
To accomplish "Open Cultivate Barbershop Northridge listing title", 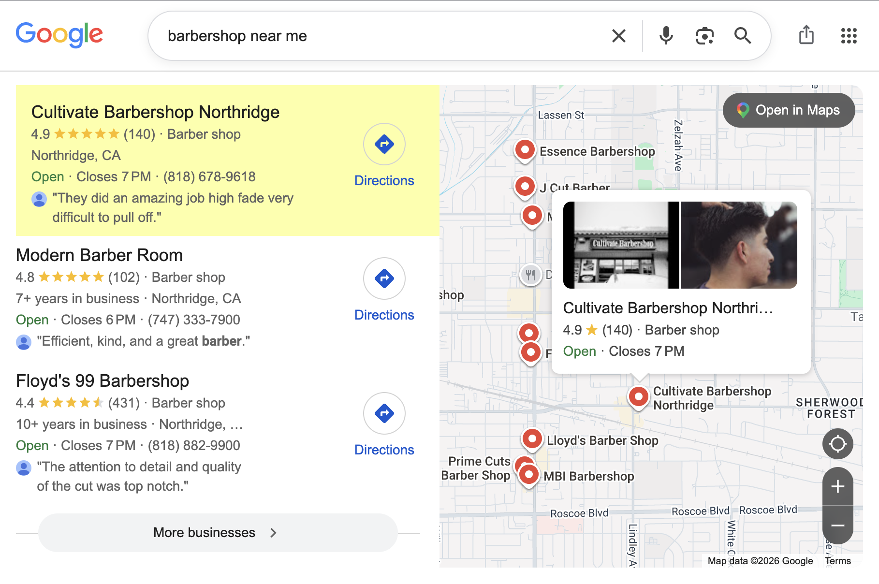I will point(155,112).
